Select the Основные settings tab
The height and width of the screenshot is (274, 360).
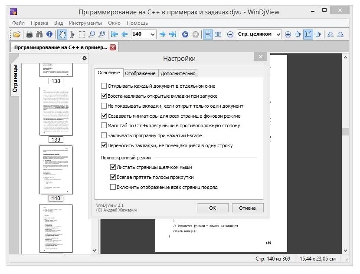coord(109,73)
